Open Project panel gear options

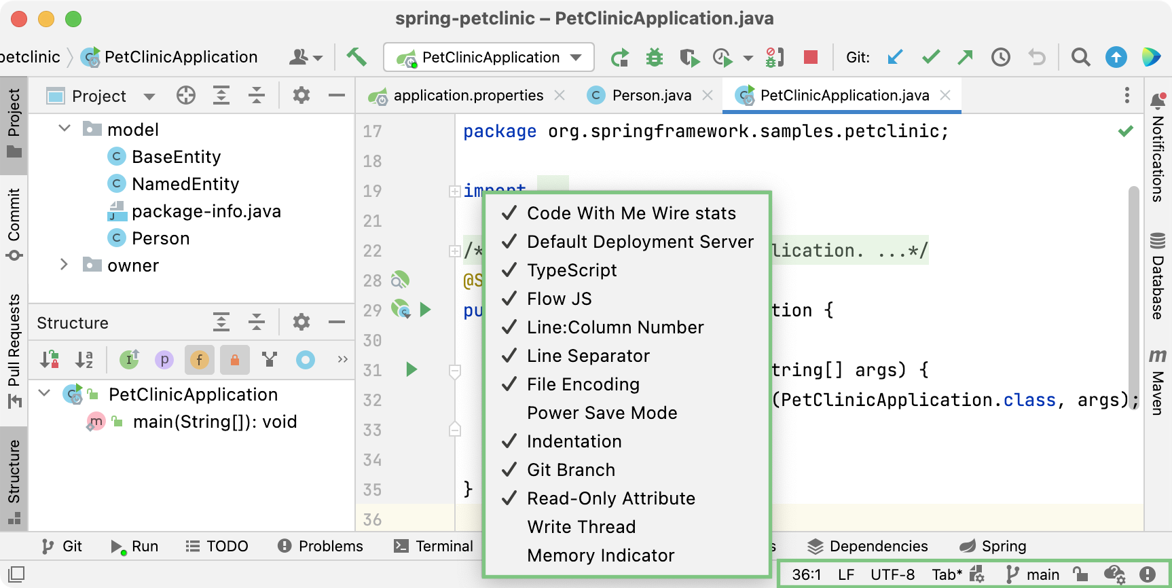tap(301, 96)
